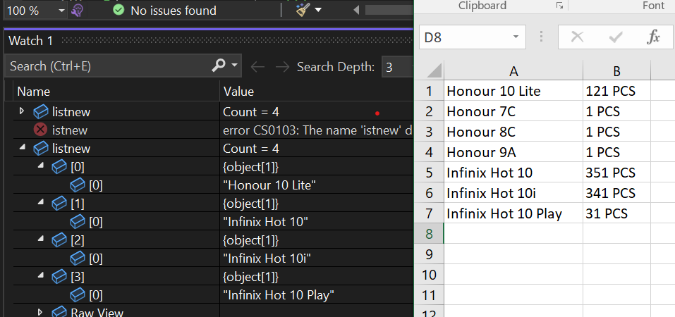Open the search options dropdown arrow
This screenshot has height=317, width=675.
click(x=234, y=66)
